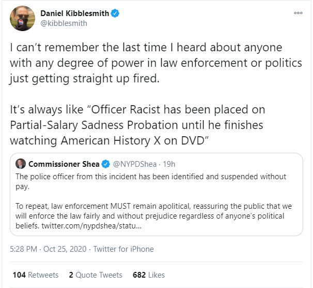This screenshot has height=288, width=313.
Task: Open the @kibblesmith handle link
Action: pyautogui.click(x=64, y=23)
